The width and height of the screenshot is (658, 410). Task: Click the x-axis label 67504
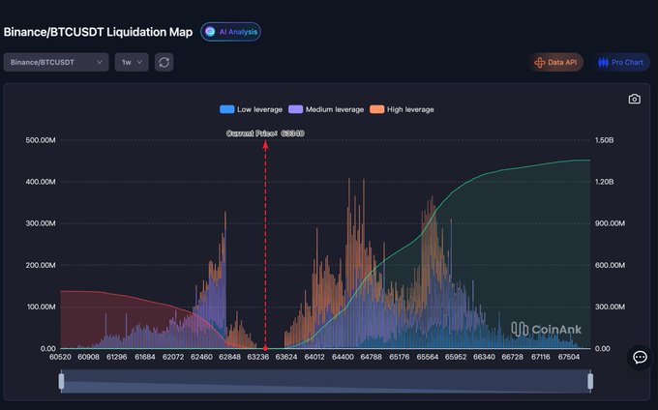tap(569, 357)
